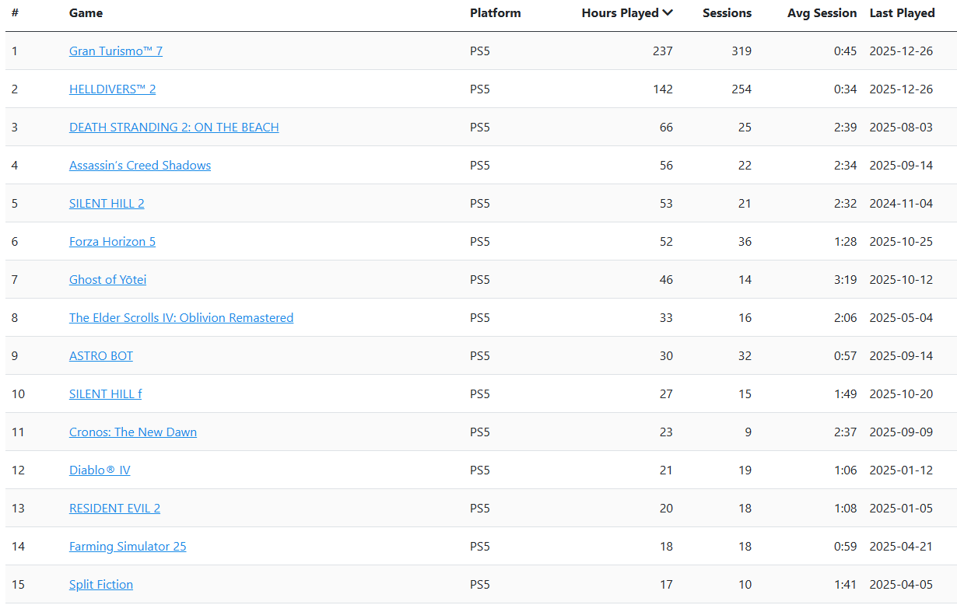Open the HELLDIVERS™ 2 link
The image size is (957, 605).
(112, 89)
